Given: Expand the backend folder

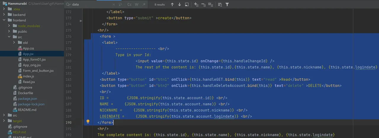Looking at the screenshot, I should click(4, 14).
